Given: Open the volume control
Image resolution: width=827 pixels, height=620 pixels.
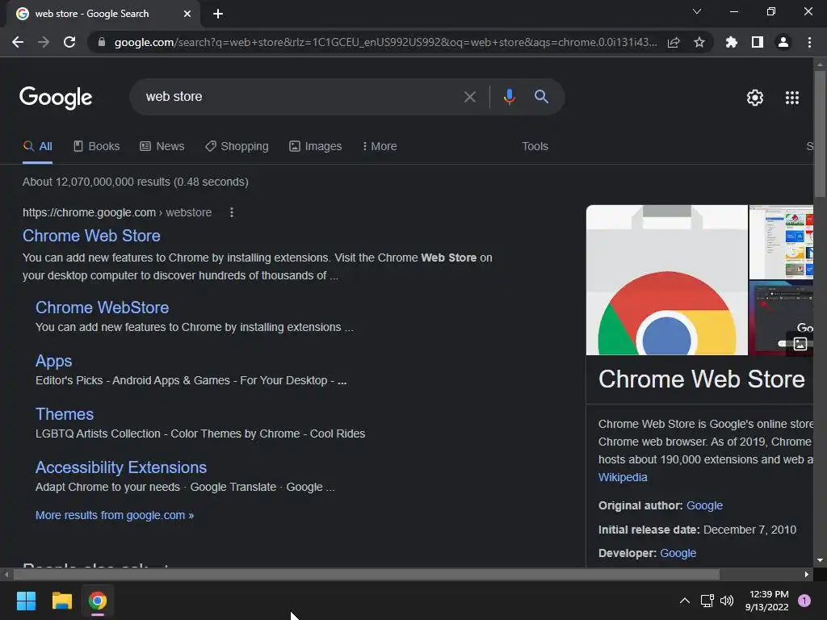Looking at the screenshot, I should (727, 601).
